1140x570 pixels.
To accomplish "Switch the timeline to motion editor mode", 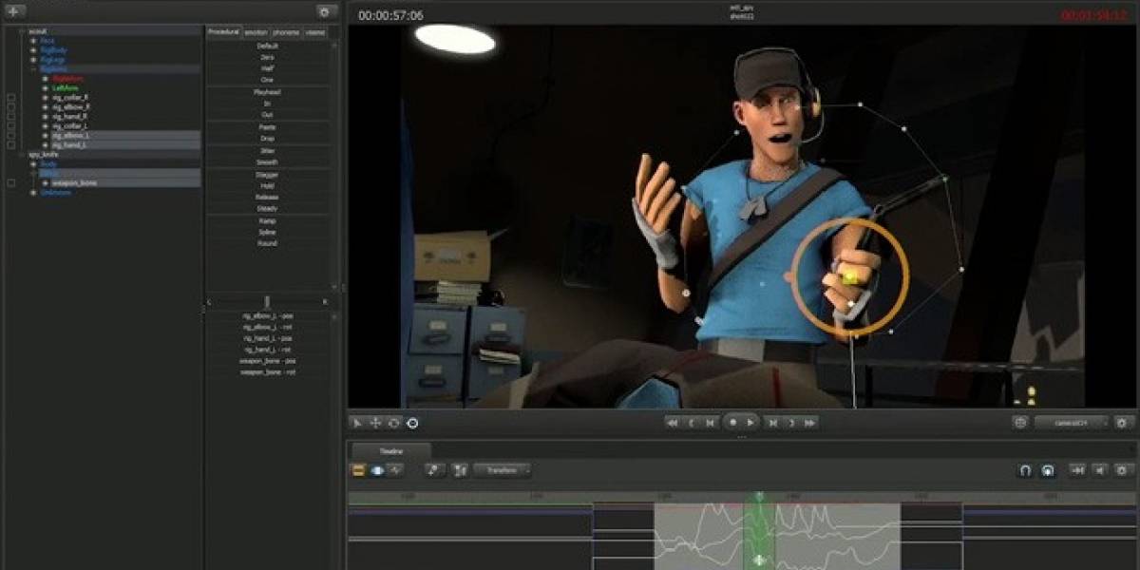I will [x=377, y=469].
